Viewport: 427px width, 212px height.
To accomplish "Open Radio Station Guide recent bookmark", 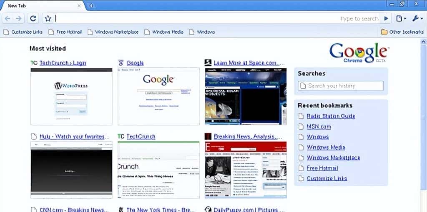I will [x=331, y=116].
